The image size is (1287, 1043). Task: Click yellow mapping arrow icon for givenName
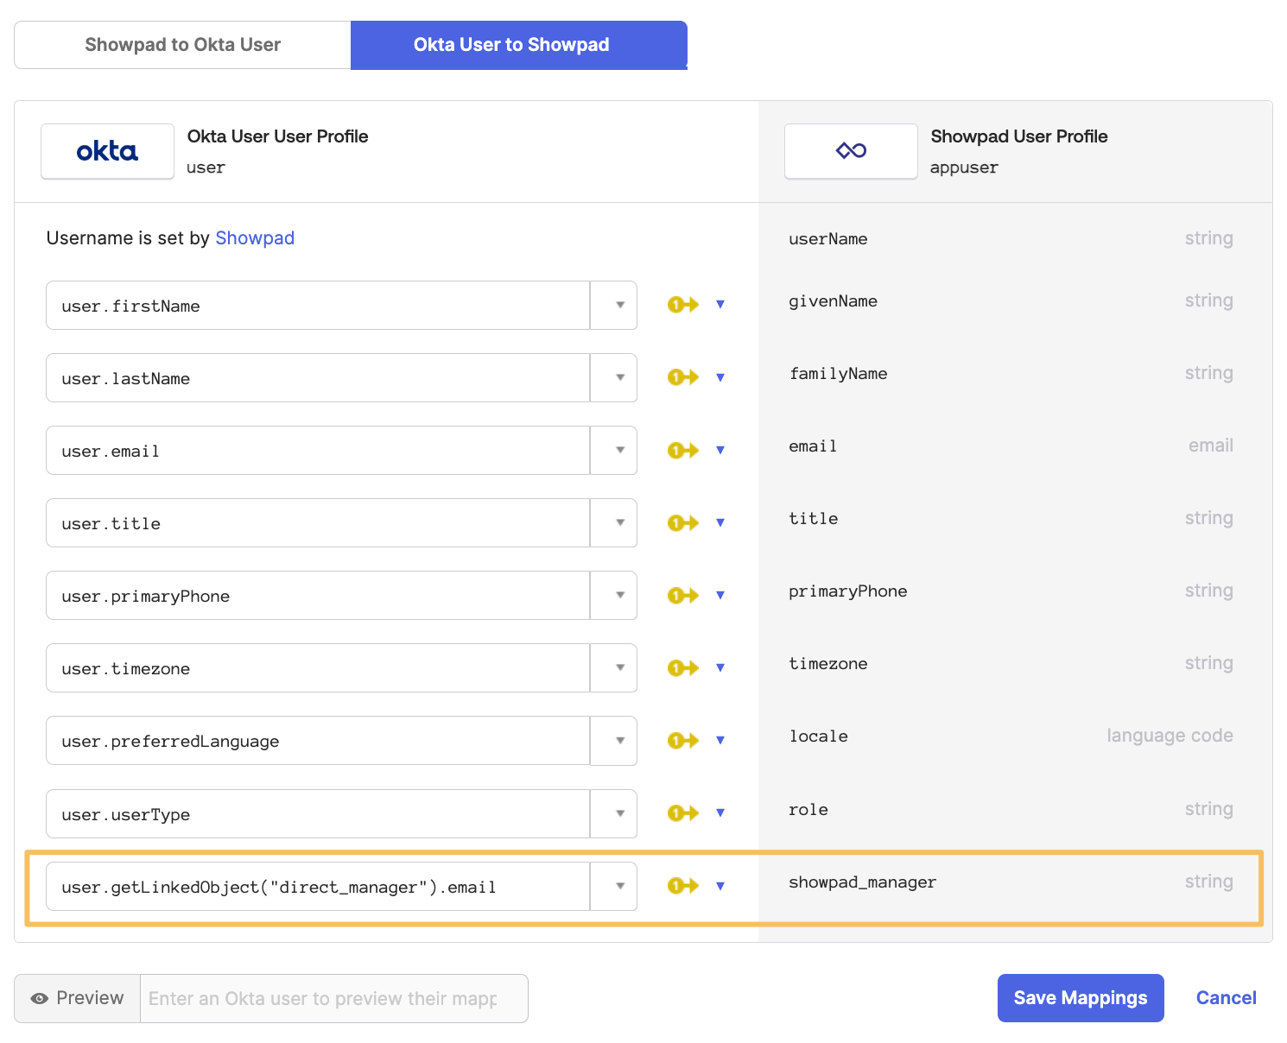click(x=682, y=305)
